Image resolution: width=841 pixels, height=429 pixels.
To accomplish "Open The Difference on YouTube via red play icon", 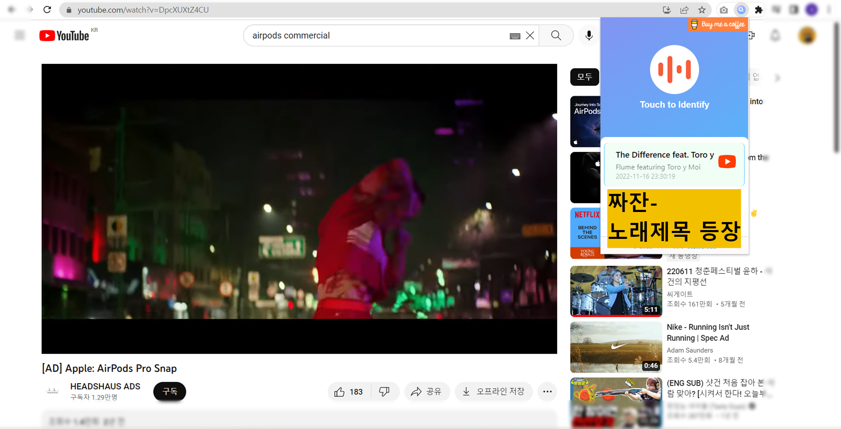I will 727,162.
